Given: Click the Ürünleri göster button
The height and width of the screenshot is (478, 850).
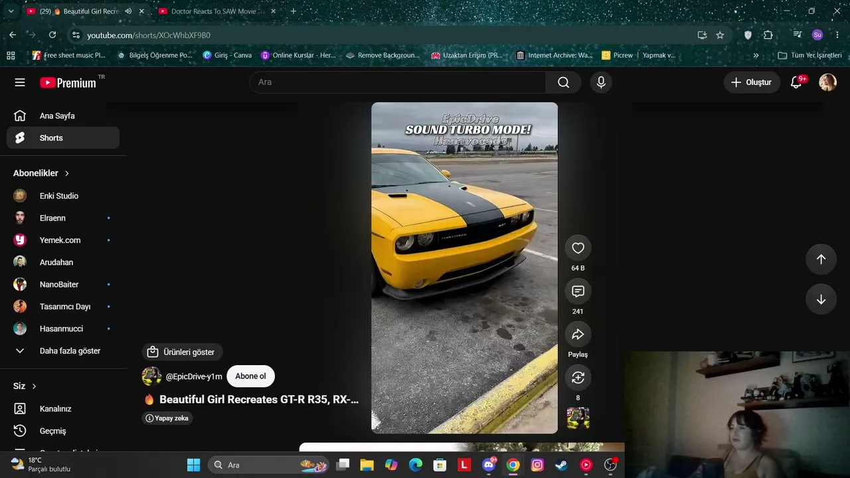Looking at the screenshot, I should click(x=182, y=352).
